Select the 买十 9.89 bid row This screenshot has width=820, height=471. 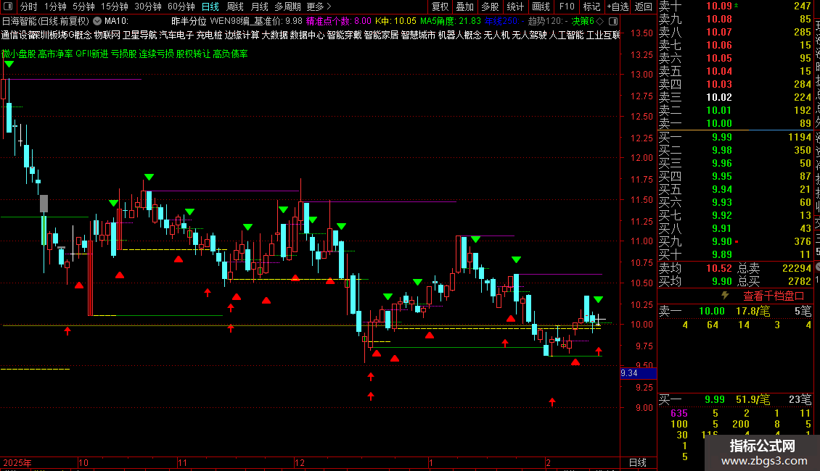[735, 254]
